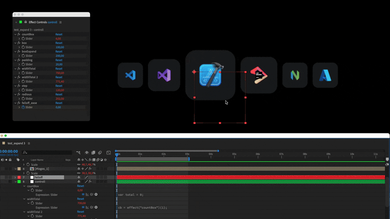The width and height of the screenshot is (390, 219).
Task: Click the Azure icon in composition
Action: point(325,75)
